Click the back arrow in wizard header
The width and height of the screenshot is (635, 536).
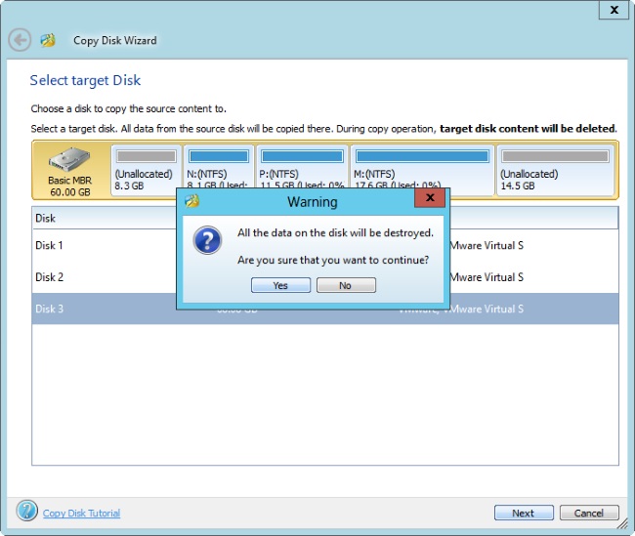20,40
